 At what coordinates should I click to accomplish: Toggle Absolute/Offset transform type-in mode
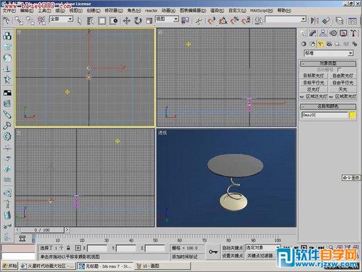pos(78,248)
